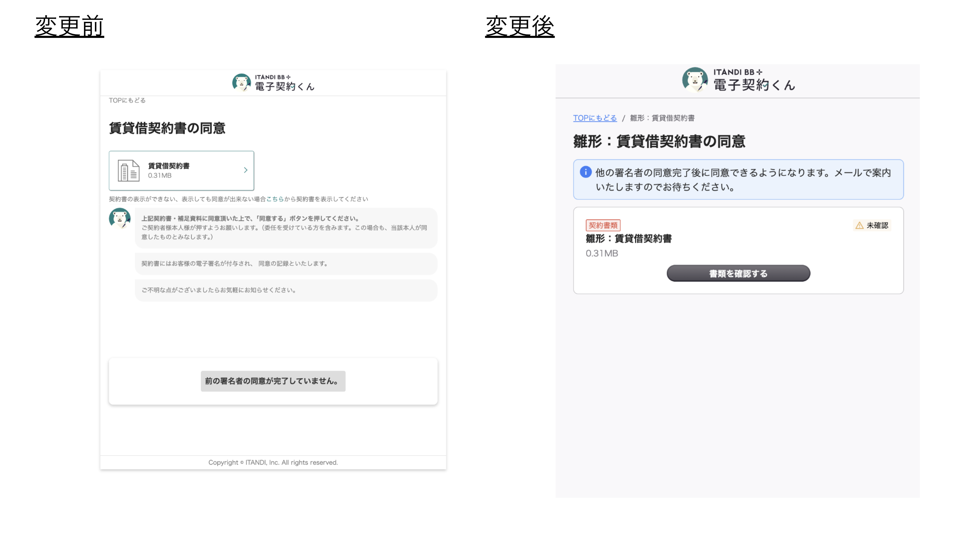Click the gray TOPにもどる text in 変更前
This screenshot has height=535, width=963.
point(127,100)
